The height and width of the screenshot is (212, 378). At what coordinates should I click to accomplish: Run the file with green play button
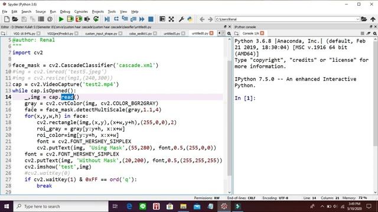(x=61, y=19)
